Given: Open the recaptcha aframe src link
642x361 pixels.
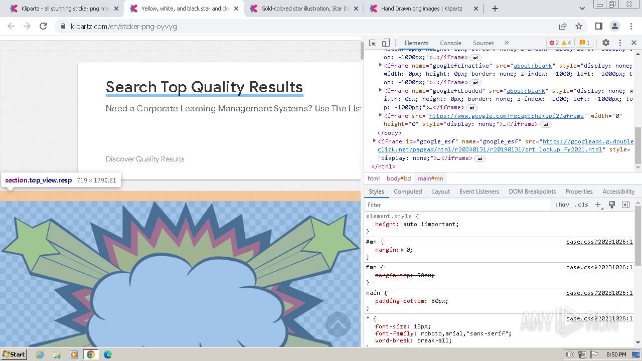Looking at the screenshot, I should (507, 116).
